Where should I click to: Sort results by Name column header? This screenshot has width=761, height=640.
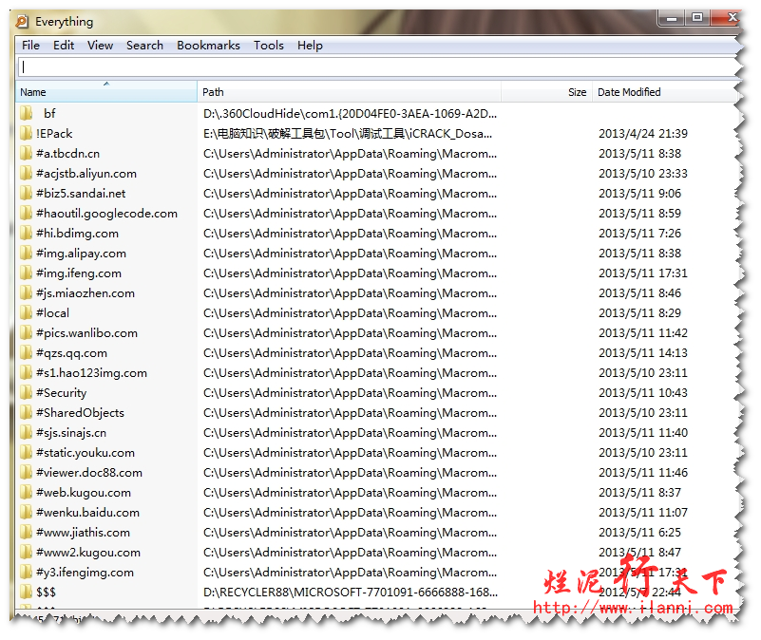coord(106,92)
